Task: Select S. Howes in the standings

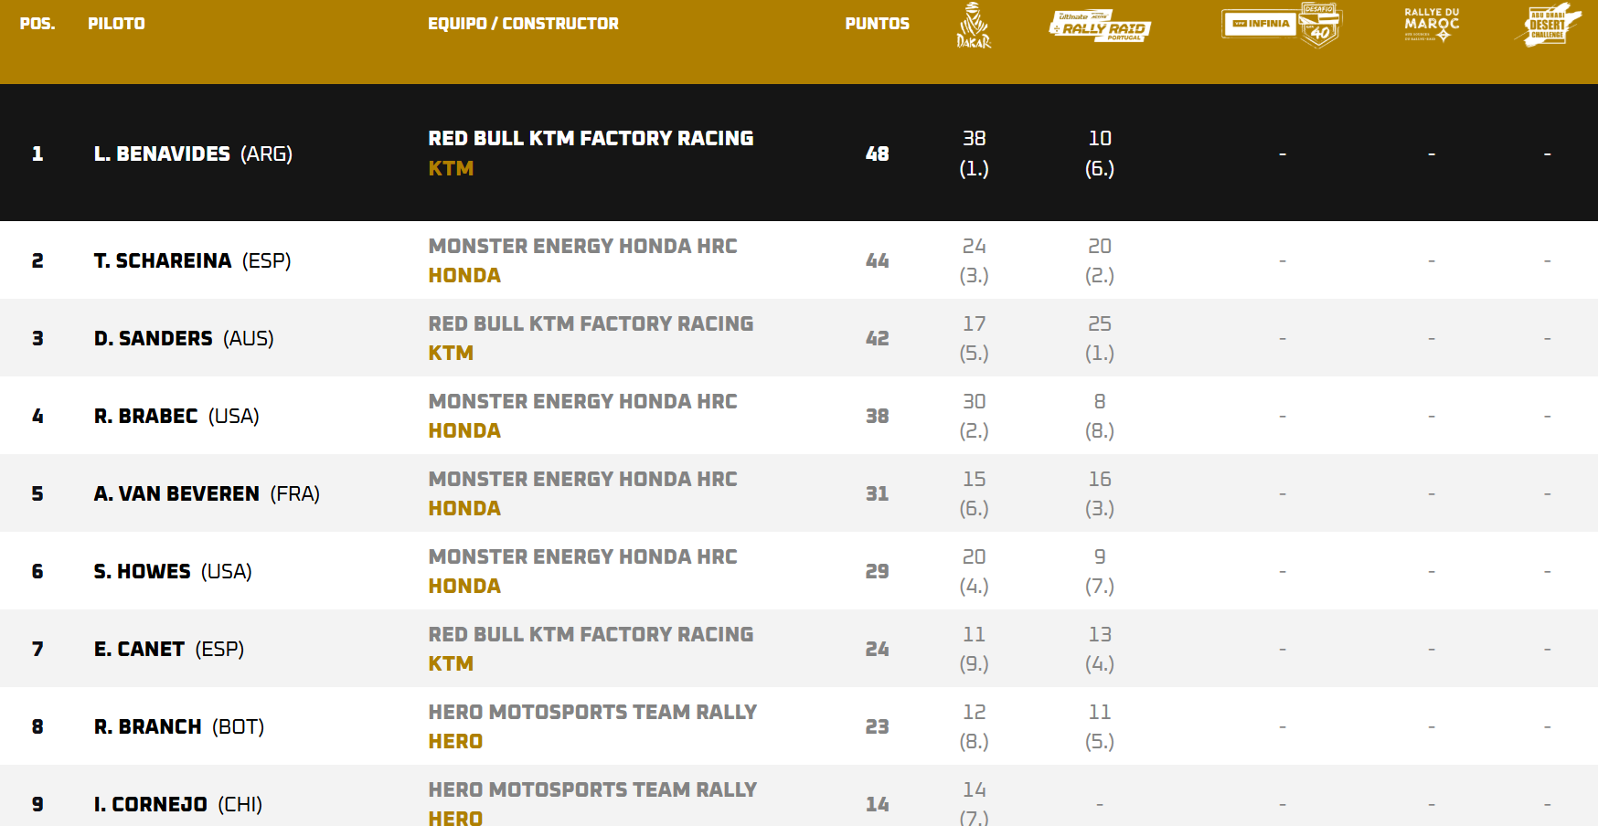Action: click(173, 571)
